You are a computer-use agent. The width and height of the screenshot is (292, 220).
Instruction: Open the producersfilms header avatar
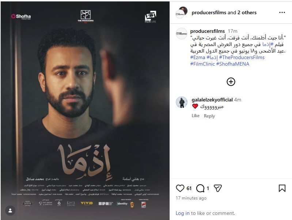[x=181, y=13]
